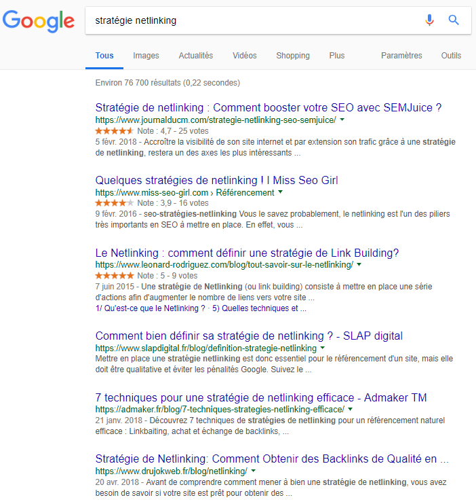Click the text Note : 4,7 - 25 votes
This screenshot has height=502, width=476.
(173, 131)
